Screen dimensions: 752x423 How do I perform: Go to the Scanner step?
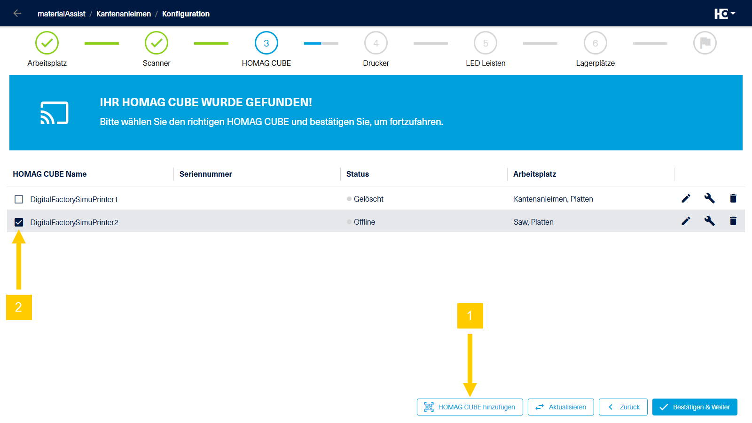157,43
